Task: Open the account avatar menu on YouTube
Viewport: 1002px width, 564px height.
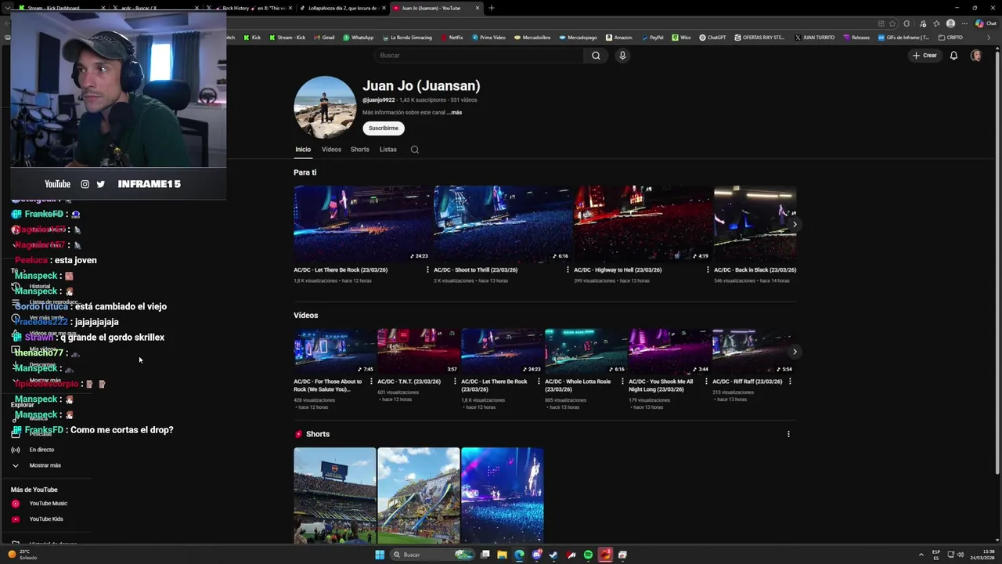Action: click(976, 56)
